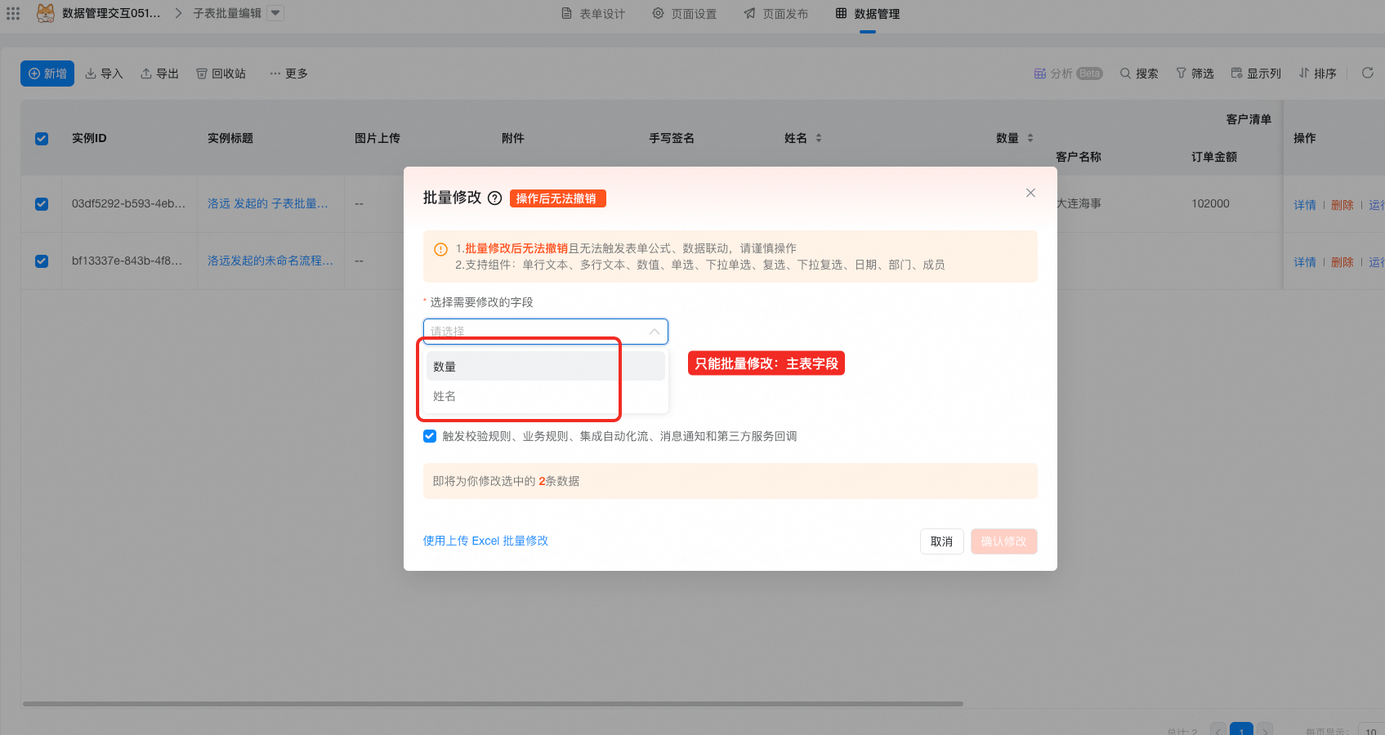The height and width of the screenshot is (735, 1385).
Task: Close the 批量修改 dialog with X
Action: click(1030, 193)
